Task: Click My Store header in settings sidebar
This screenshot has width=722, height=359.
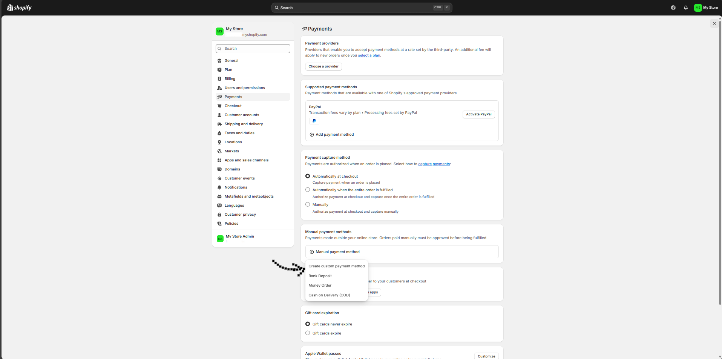Action: (253, 31)
